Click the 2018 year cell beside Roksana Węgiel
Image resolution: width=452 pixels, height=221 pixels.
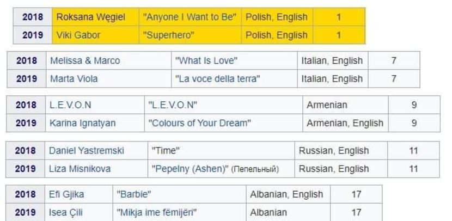(x=33, y=17)
